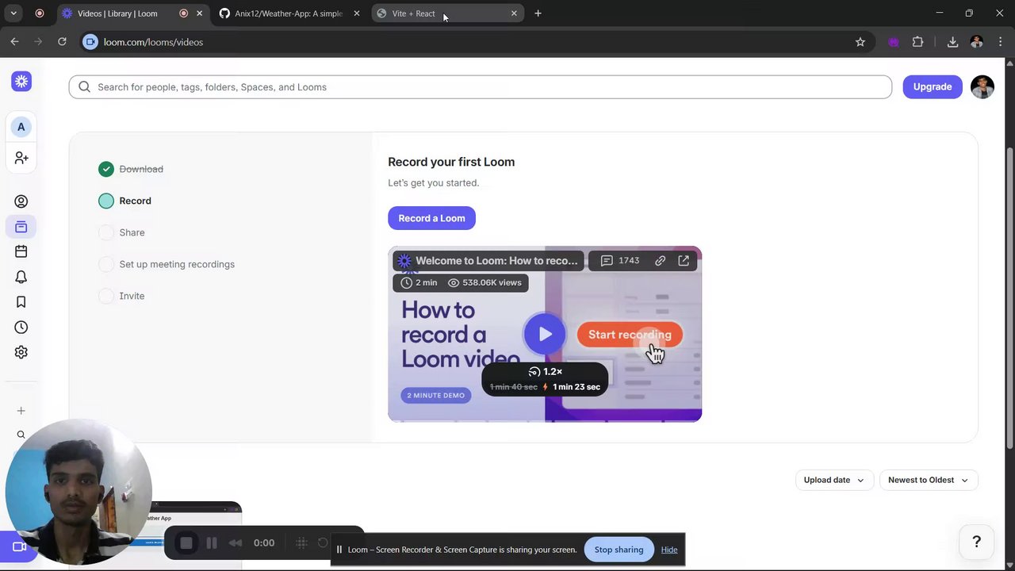
Task: Open the Notifications bell icon
Action: click(21, 277)
